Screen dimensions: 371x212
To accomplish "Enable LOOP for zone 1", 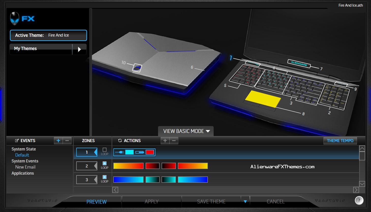I will [x=104, y=150].
